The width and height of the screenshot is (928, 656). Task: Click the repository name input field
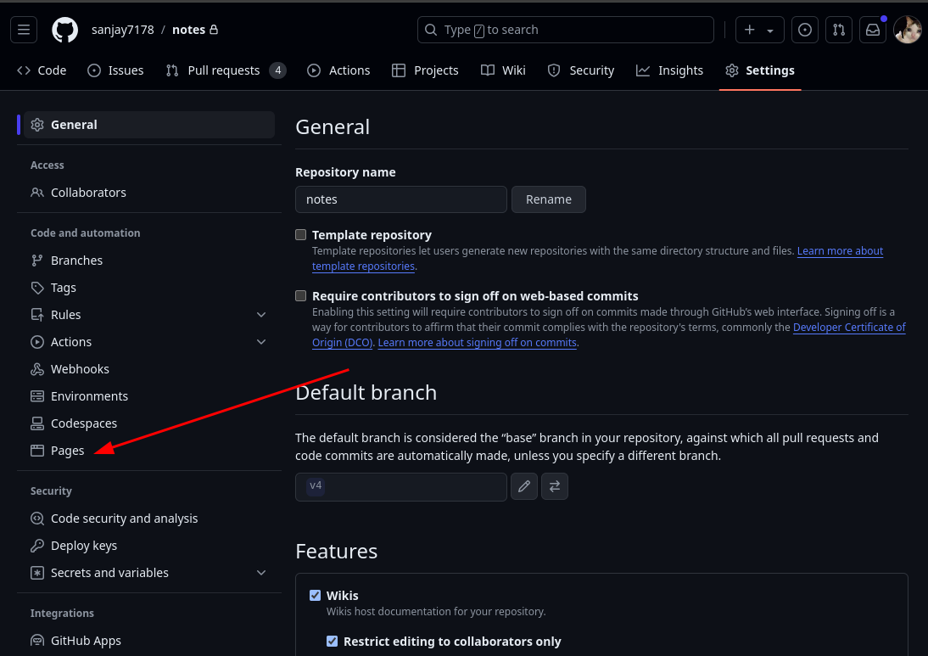tap(400, 199)
